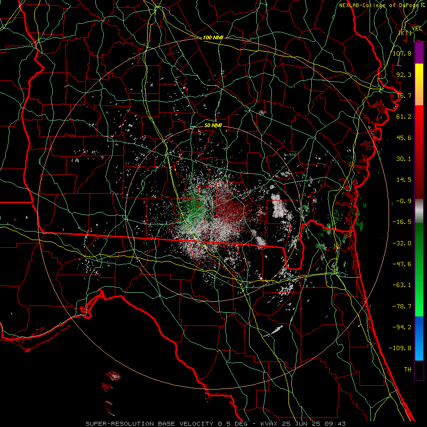Image resolution: width=427 pixels, height=427 pixels.
Task: Select the 92.3 legend value
Action: [x=404, y=74]
